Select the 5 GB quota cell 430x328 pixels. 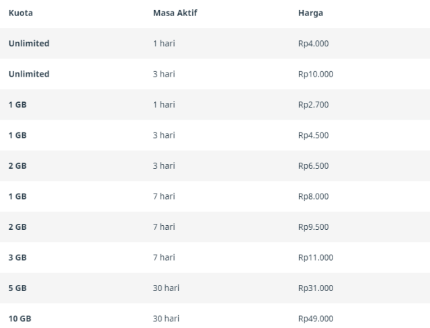click(x=17, y=288)
